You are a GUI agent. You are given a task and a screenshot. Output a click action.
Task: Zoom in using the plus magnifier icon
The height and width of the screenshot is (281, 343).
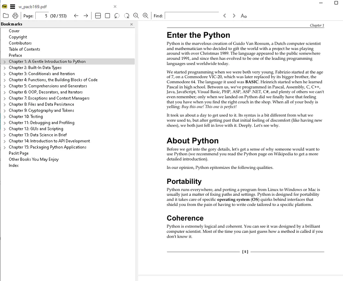click(x=145, y=16)
